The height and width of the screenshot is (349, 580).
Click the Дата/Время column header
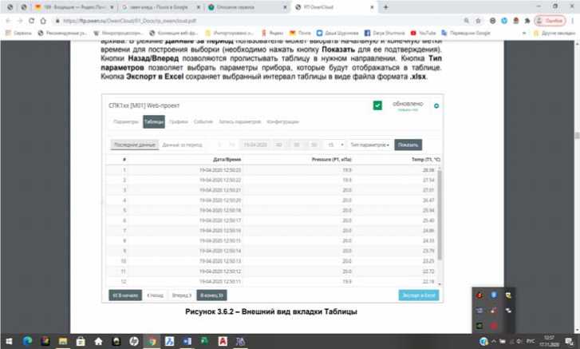pyautogui.click(x=227, y=160)
